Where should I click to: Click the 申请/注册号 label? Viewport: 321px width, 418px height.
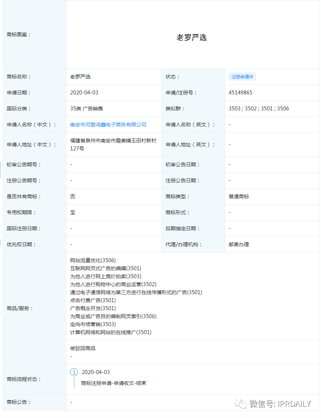tap(181, 93)
